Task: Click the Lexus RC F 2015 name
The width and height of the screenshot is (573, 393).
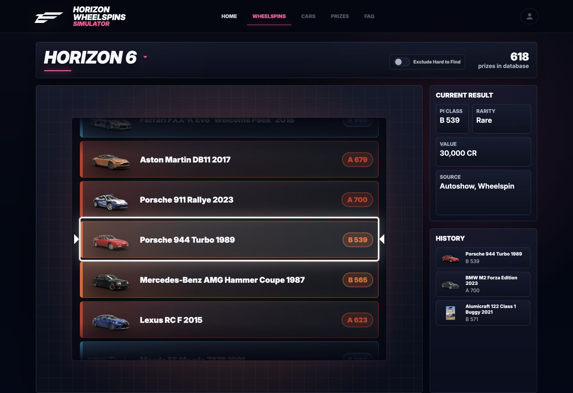Action: coord(171,320)
